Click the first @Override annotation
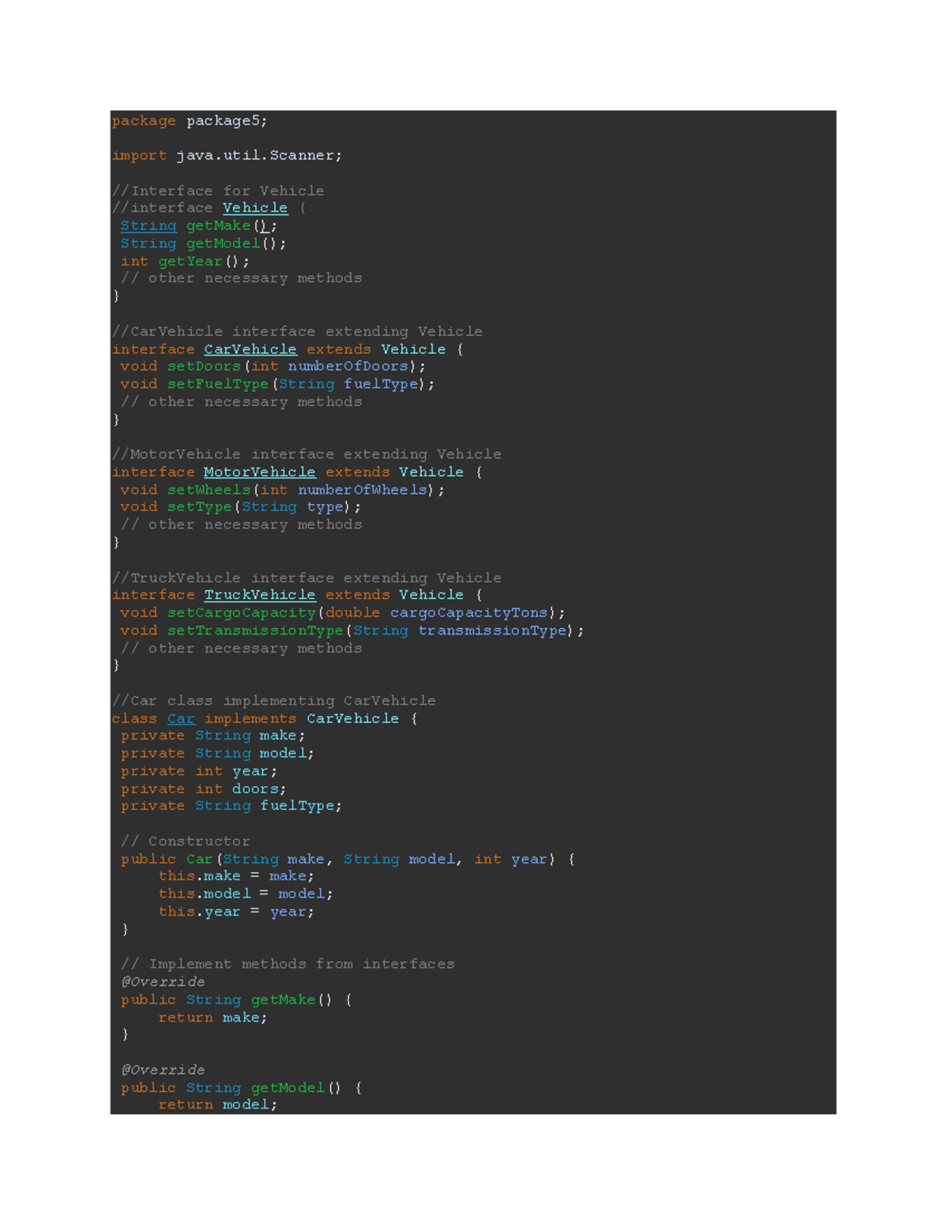948x1227 pixels. (162, 981)
